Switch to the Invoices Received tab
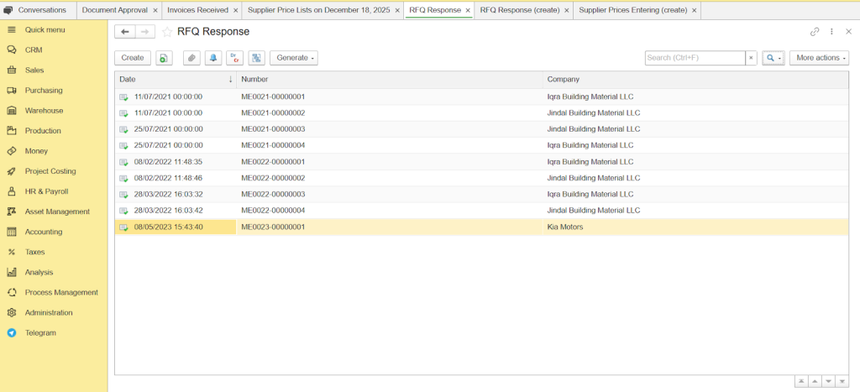 [x=197, y=10]
